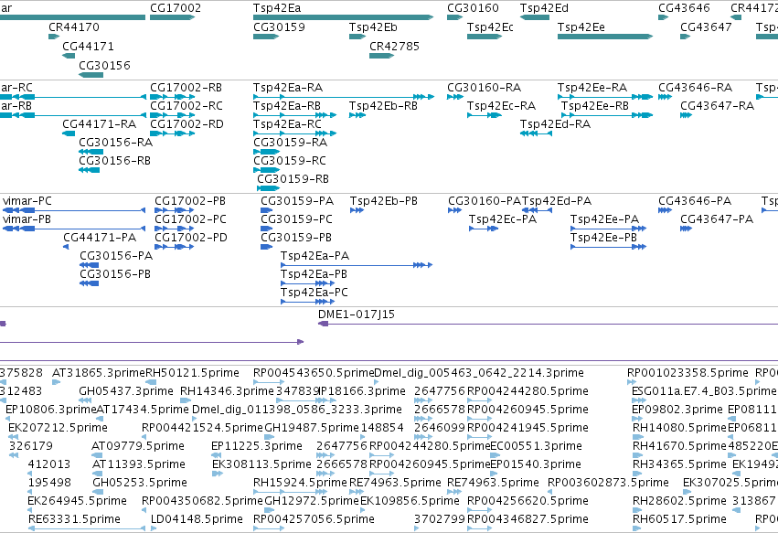This screenshot has height=533, width=778.
Task: Select EST LD04148.5prime
Action: coord(154,528)
